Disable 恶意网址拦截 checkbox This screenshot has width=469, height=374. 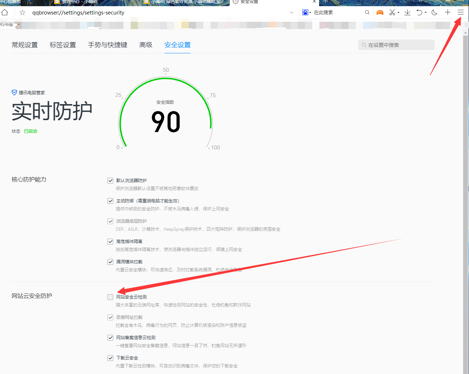click(110, 317)
